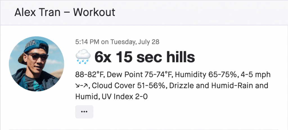Click the "5:14 PM" time text
The width and height of the screenshot is (288, 130).
[87, 42]
